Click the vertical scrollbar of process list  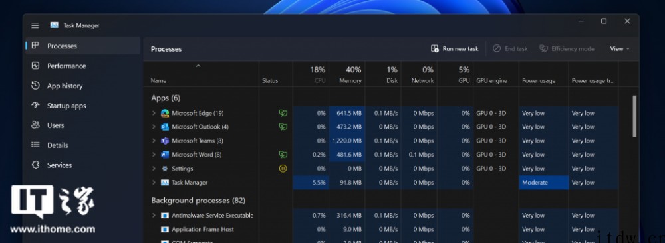tap(634, 116)
